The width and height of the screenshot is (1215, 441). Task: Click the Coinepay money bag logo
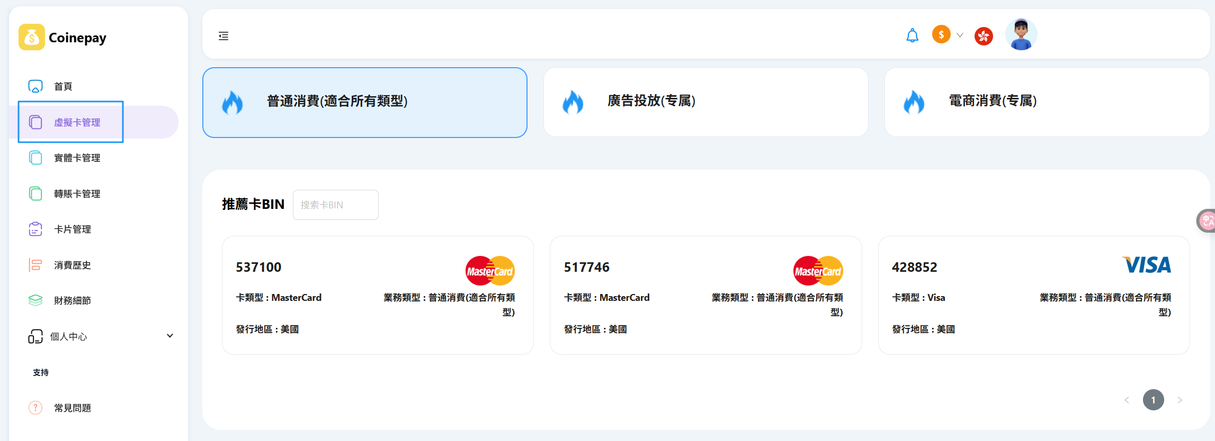click(x=31, y=37)
